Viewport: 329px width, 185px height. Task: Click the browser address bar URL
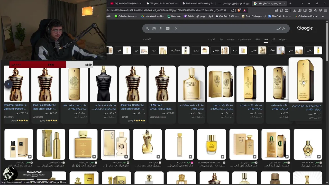[167, 10]
